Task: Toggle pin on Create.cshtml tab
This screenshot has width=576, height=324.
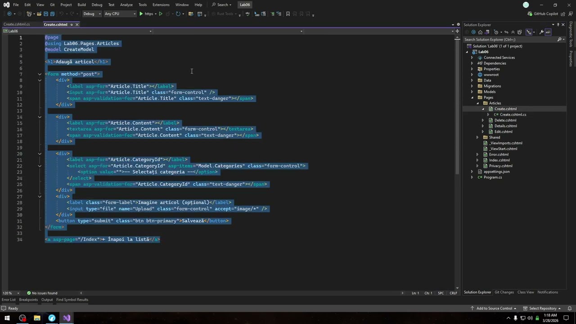Action: point(71,24)
